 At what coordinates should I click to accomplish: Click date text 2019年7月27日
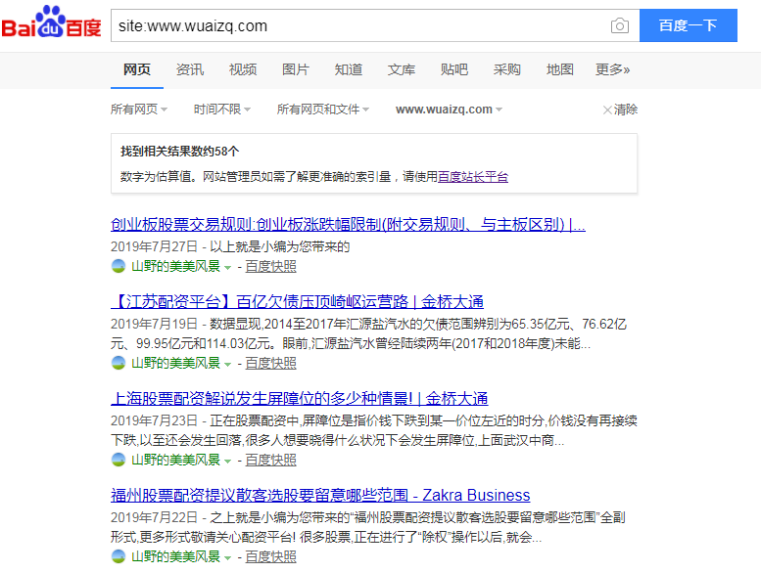(x=155, y=246)
